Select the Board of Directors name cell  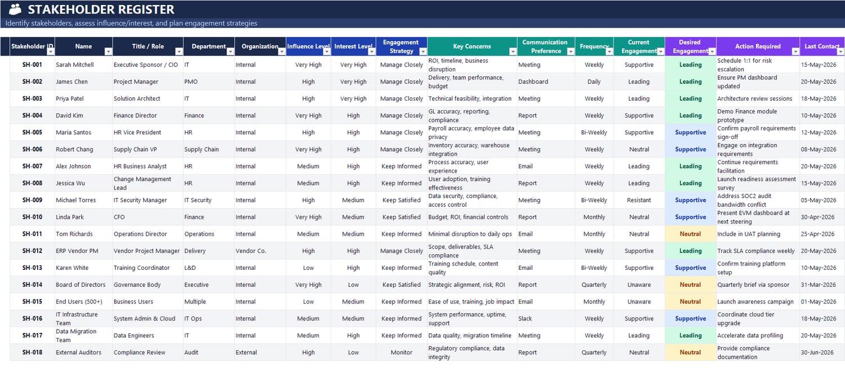83,285
